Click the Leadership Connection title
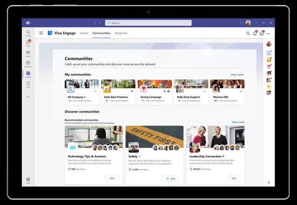This screenshot has height=205, width=297. (x=205, y=157)
